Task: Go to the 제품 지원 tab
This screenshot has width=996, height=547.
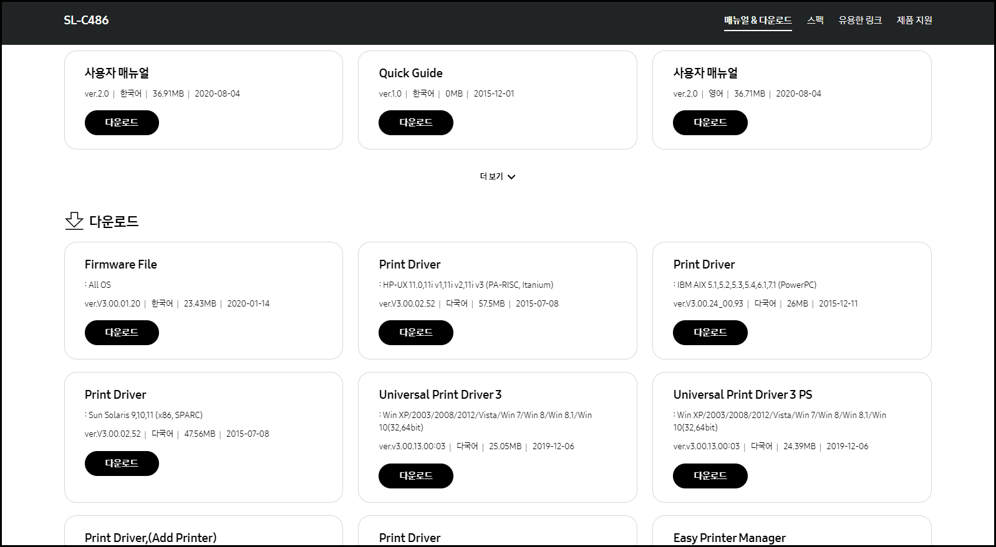Action: tap(914, 20)
